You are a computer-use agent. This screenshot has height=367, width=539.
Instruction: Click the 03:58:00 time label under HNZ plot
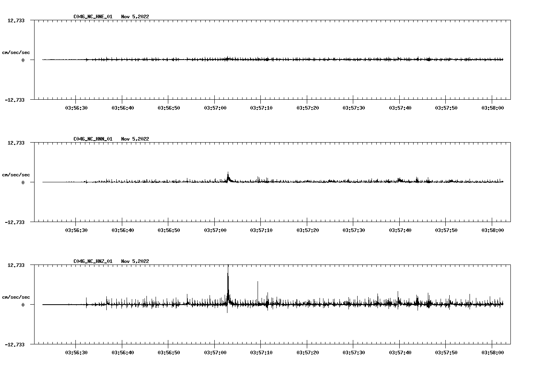[493, 353]
